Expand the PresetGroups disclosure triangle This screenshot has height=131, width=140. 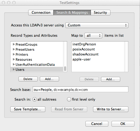14,44
